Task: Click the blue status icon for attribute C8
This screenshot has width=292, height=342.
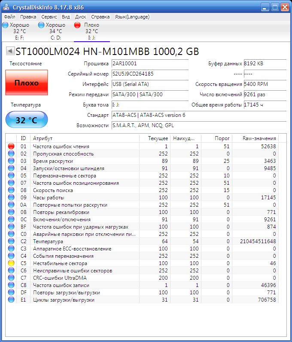Action: pos(11,285)
